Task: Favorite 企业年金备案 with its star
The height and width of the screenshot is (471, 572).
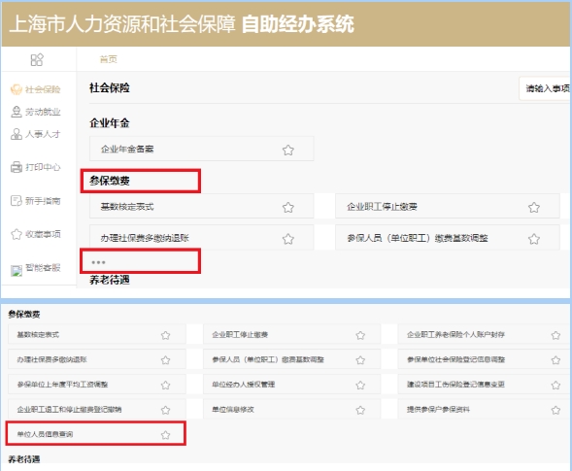Action: [x=288, y=150]
